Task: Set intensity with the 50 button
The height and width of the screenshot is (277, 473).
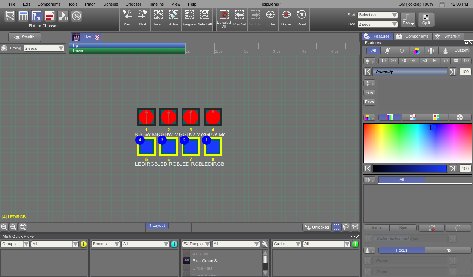Action: pyautogui.click(x=425, y=61)
